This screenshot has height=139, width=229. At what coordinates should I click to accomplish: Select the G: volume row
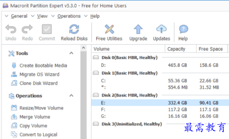[160, 116]
